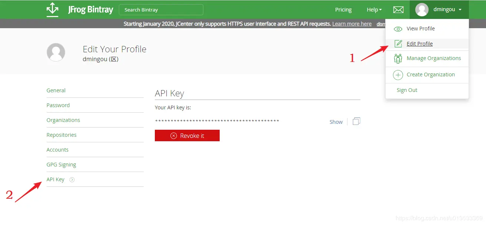Click the masked API key asterisks
This screenshot has height=225, width=486.
[217, 121]
